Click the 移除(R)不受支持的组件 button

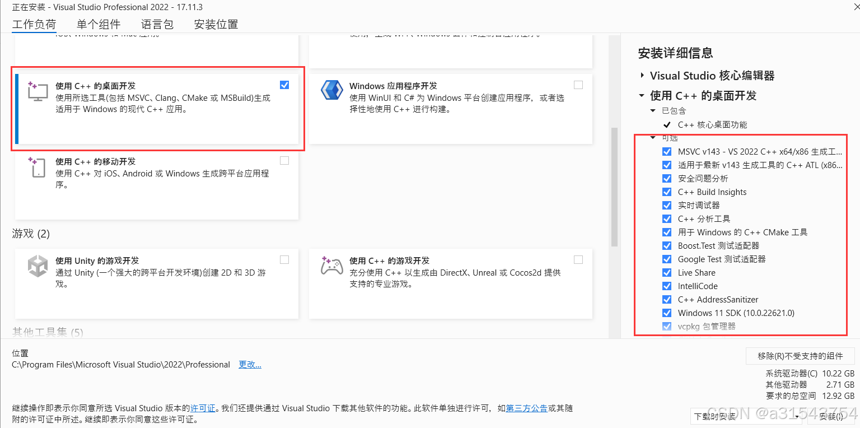pos(801,356)
